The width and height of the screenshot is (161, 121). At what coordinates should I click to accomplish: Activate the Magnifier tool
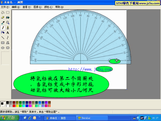click(x=8, y=22)
